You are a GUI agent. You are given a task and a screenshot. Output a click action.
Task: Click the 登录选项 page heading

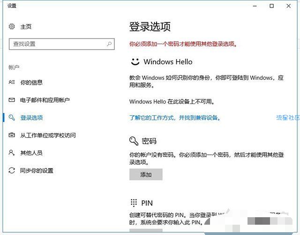pos(150,27)
